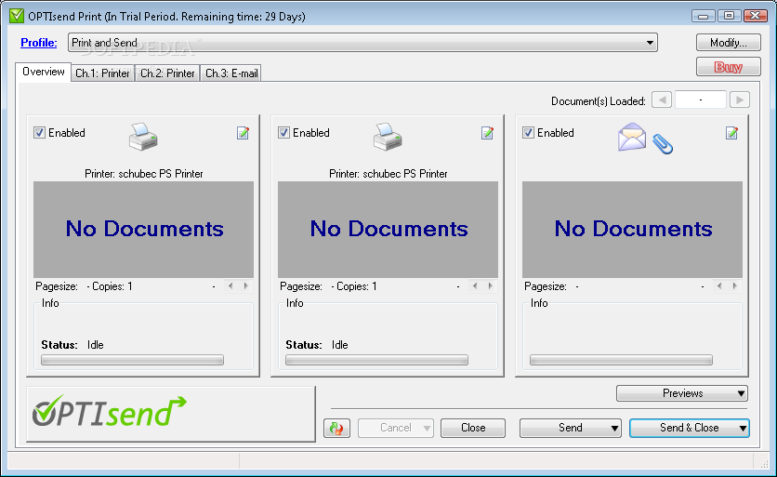777x477 pixels.
Task: Click the OPTIsend logo
Action: pos(110,411)
